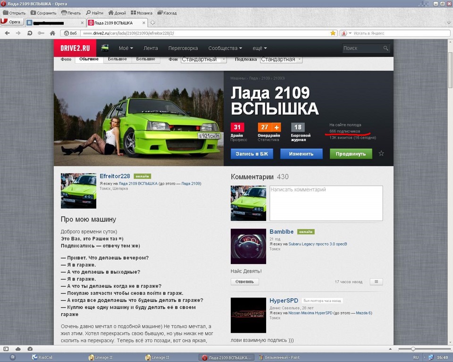Open Безымянный - Paint from the taskbar
Screen dimensions: 453x362
279,357
